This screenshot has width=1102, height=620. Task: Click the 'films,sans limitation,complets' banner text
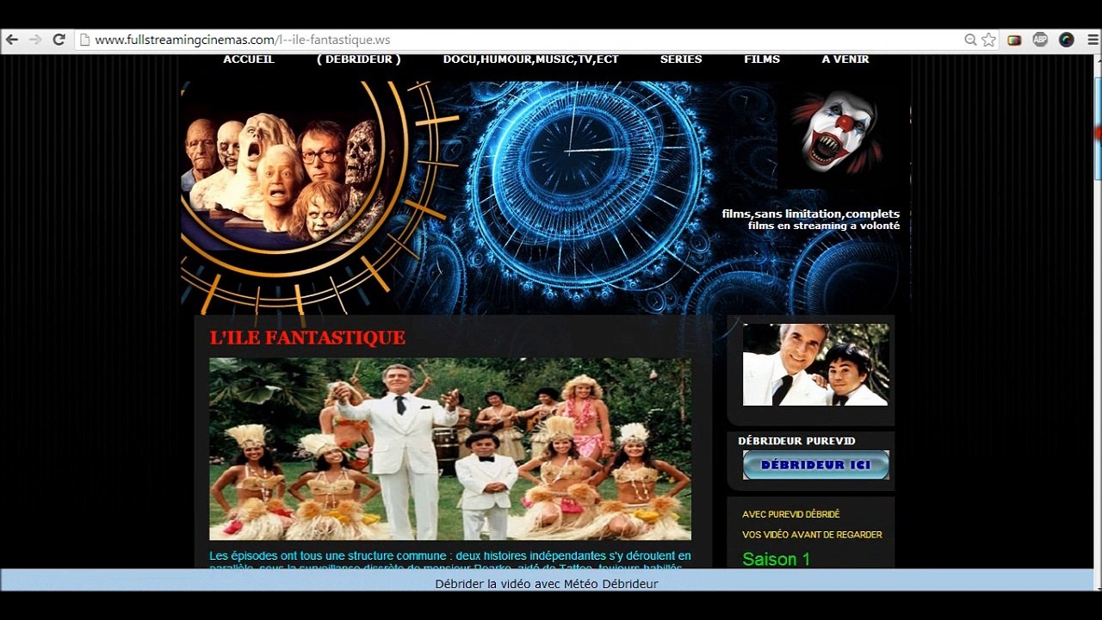coord(811,214)
